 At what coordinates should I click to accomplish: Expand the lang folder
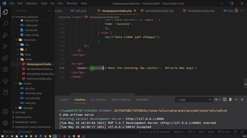tap(18, 54)
